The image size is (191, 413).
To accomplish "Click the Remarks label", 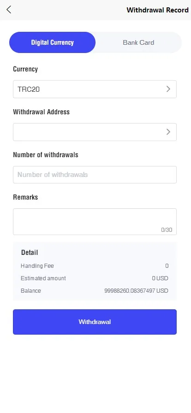I will pos(25,197).
